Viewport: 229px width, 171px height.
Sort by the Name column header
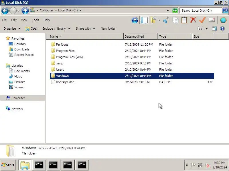[x=85, y=36]
